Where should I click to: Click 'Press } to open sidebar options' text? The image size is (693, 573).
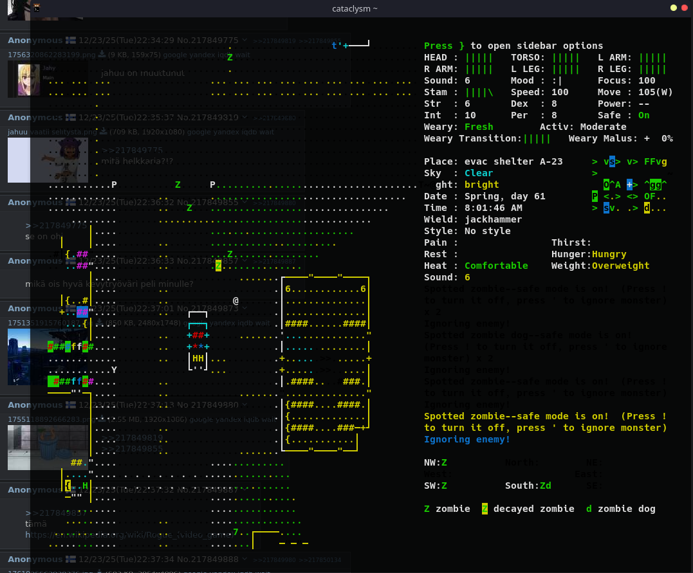click(513, 46)
